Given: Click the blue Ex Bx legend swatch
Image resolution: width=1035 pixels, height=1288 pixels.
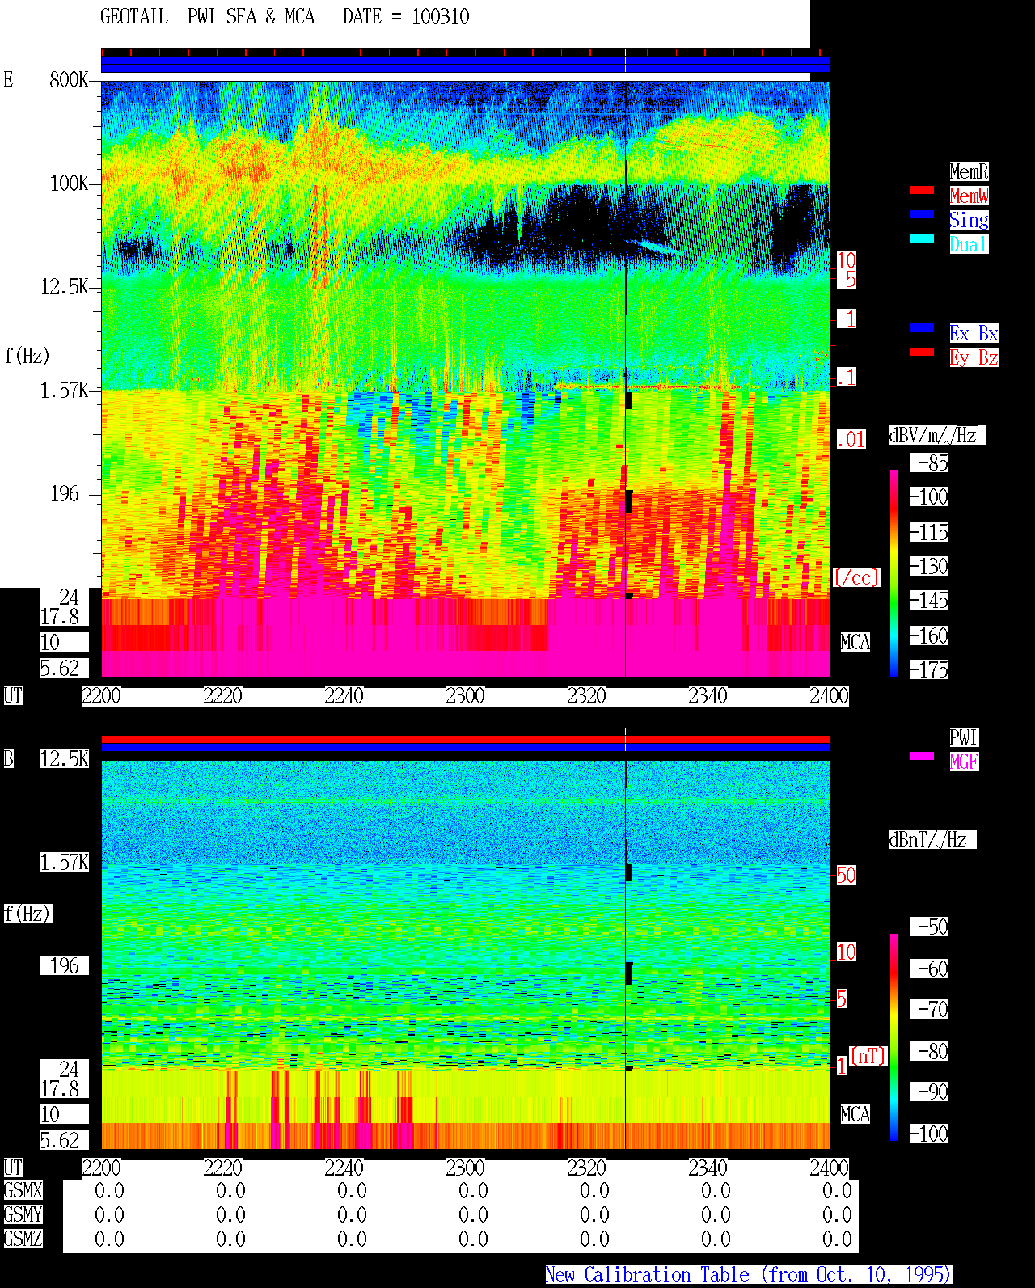Looking at the screenshot, I should tap(922, 327).
